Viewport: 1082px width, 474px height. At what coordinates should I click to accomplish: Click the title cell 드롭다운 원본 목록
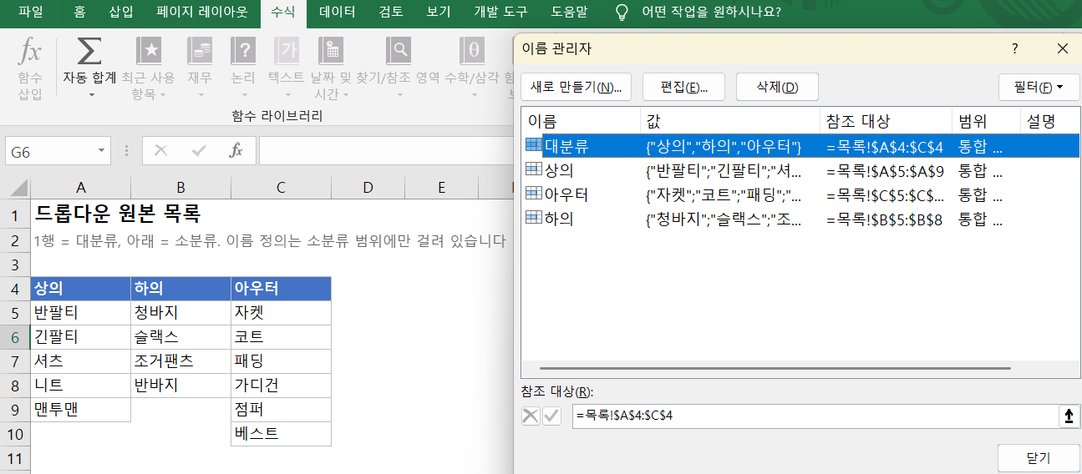pos(118,214)
